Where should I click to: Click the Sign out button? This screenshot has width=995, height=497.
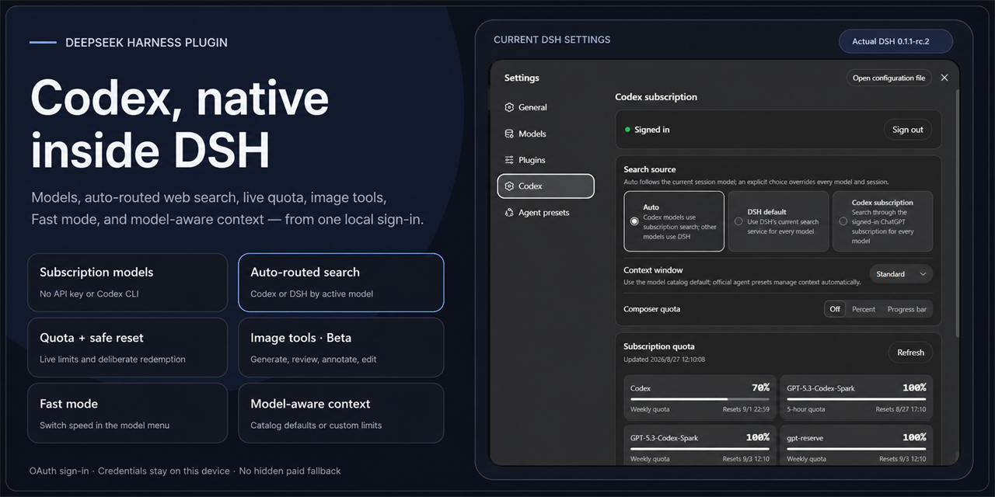(x=907, y=130)
